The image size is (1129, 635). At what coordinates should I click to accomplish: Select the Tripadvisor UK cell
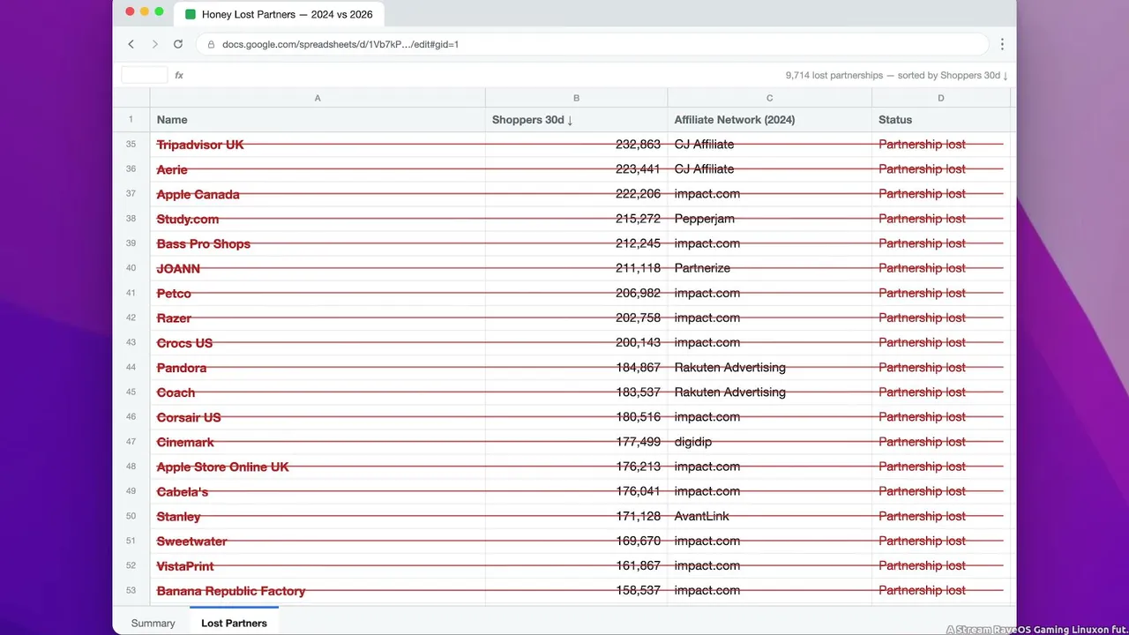(x=318, y=145)
